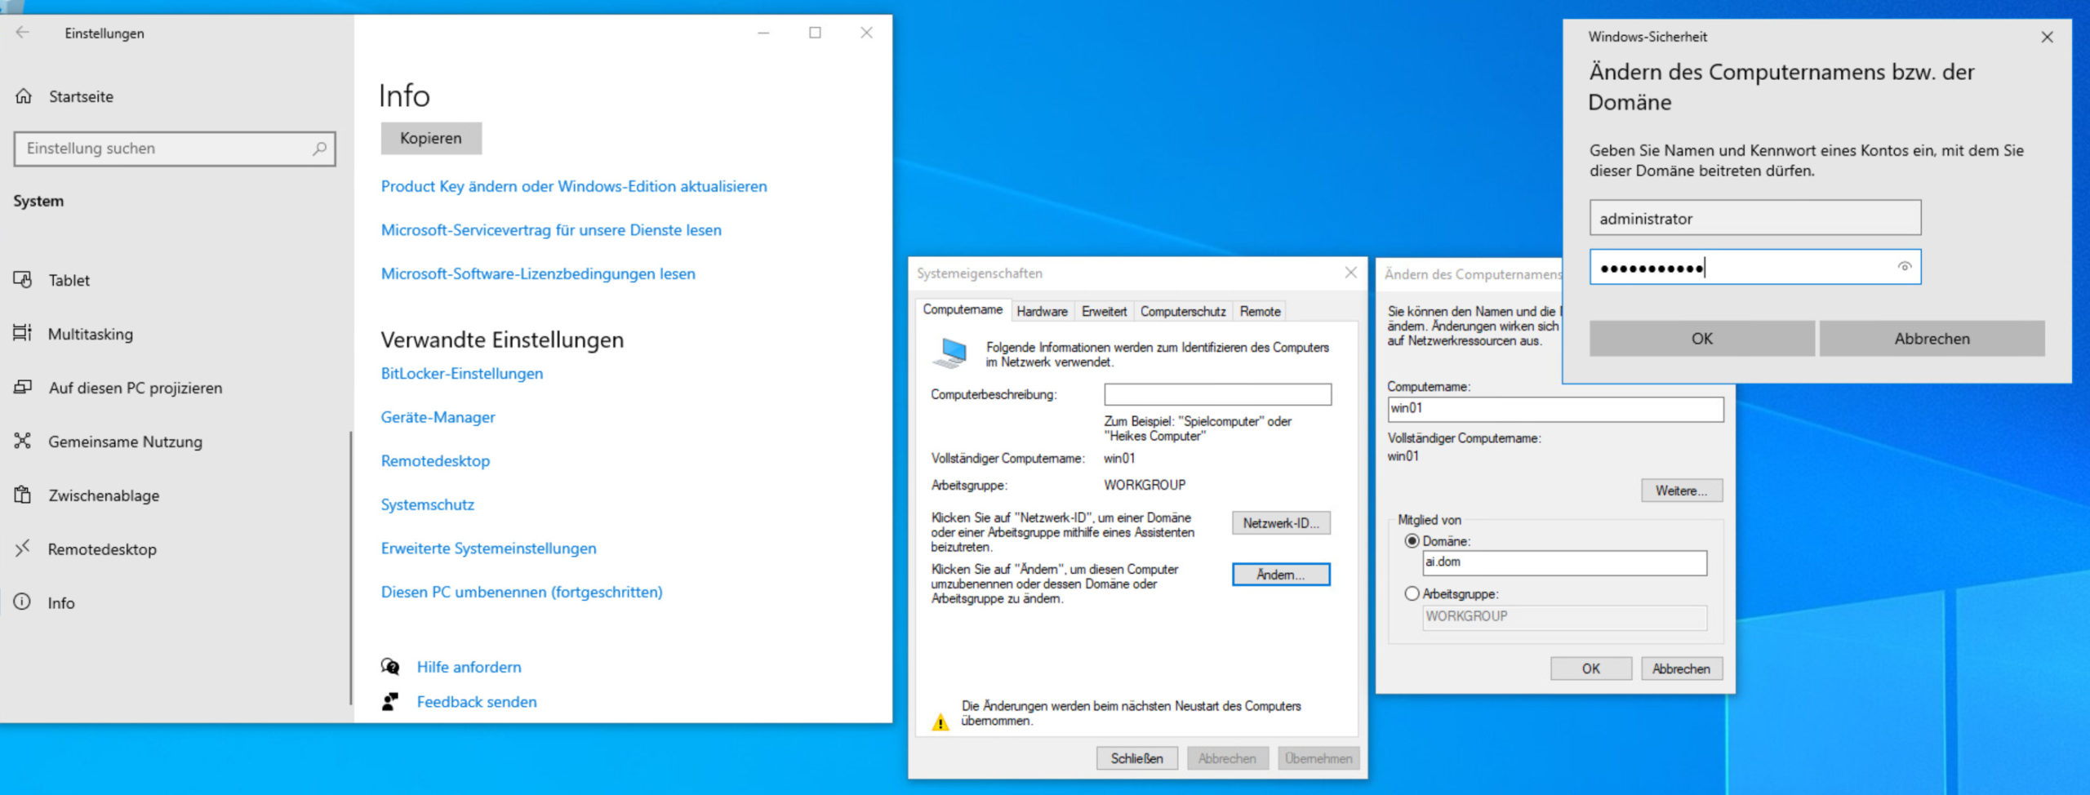Click the Hilfe anfordern link text
This screenshot has height=795, width=2090.
pyautogui.click(x=469, y=667)
